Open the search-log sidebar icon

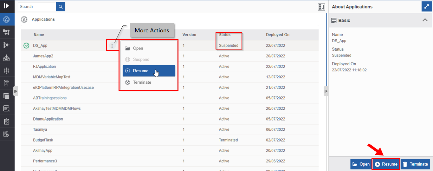tap(6, 109)
